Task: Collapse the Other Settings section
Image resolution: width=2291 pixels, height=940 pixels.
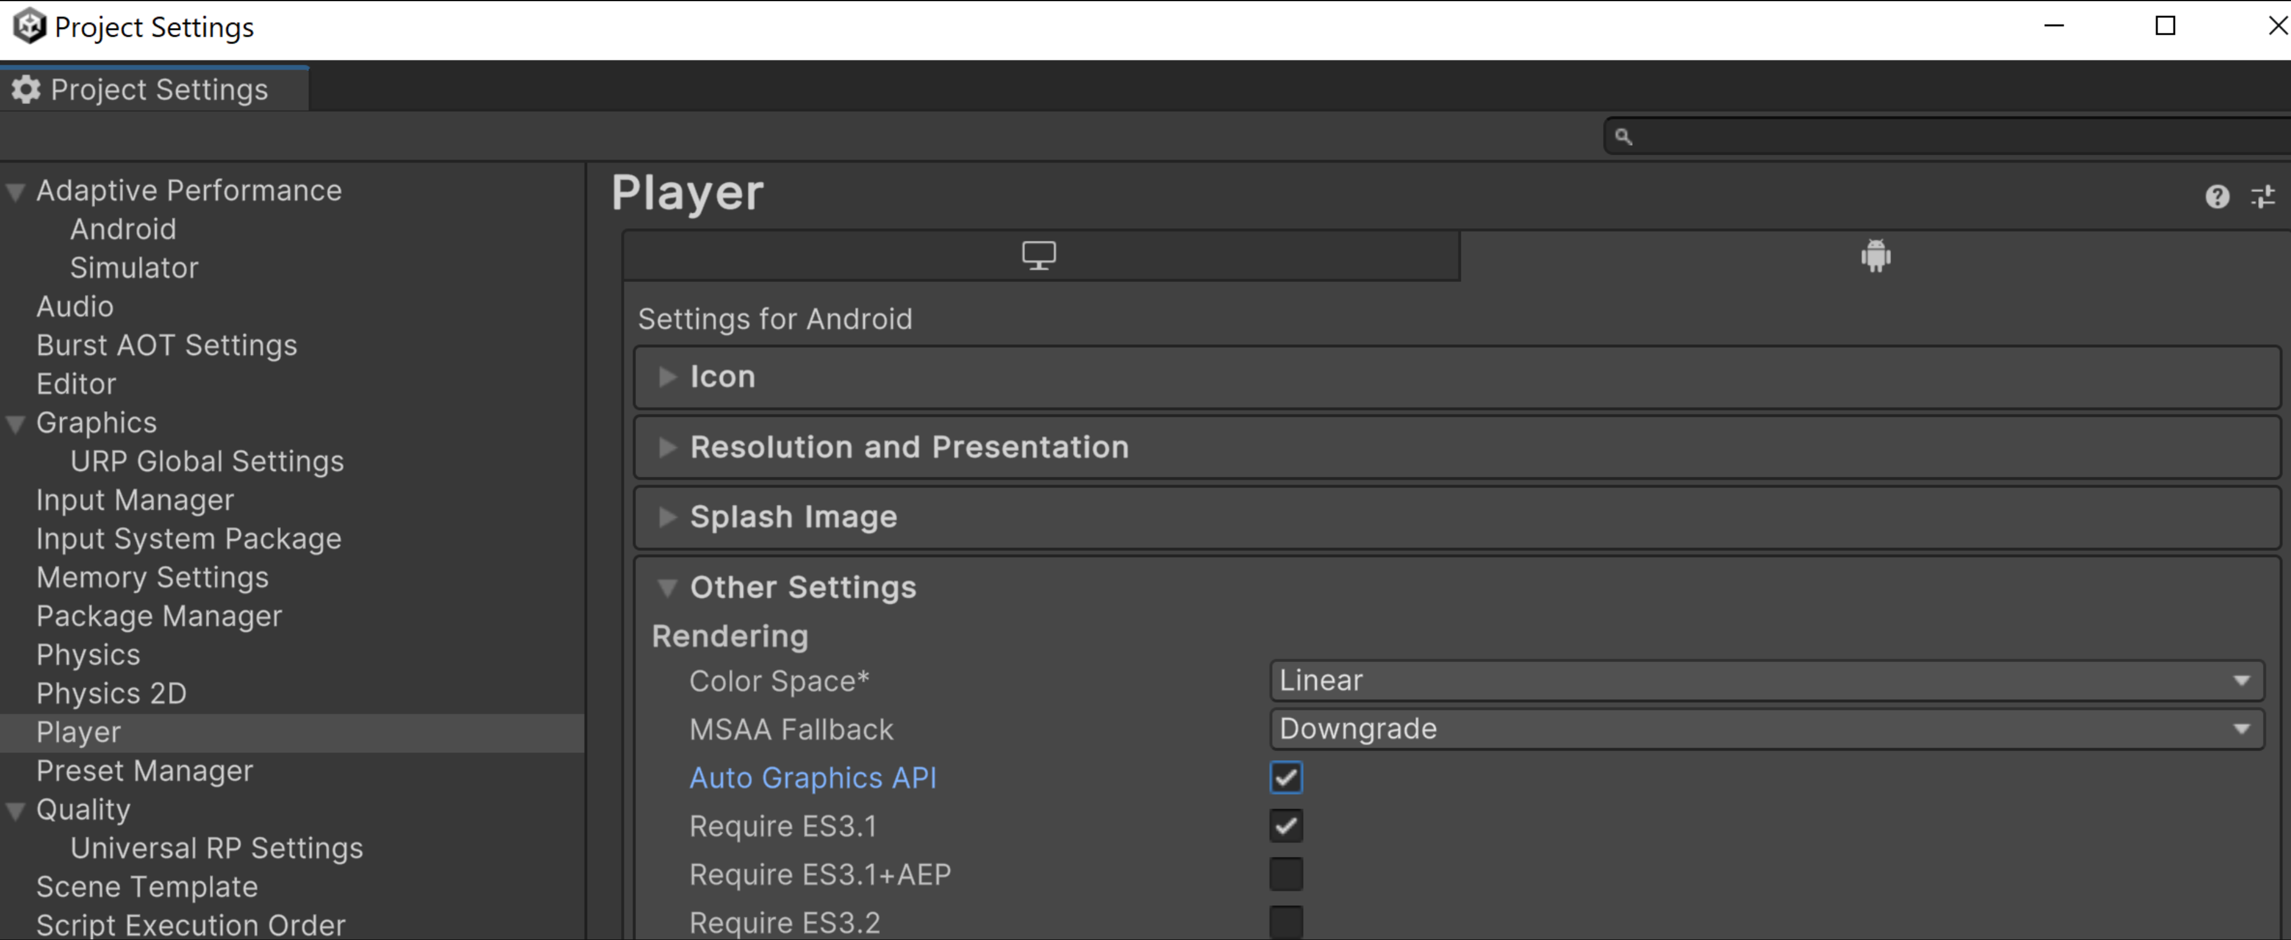Action: coord(665,586)
